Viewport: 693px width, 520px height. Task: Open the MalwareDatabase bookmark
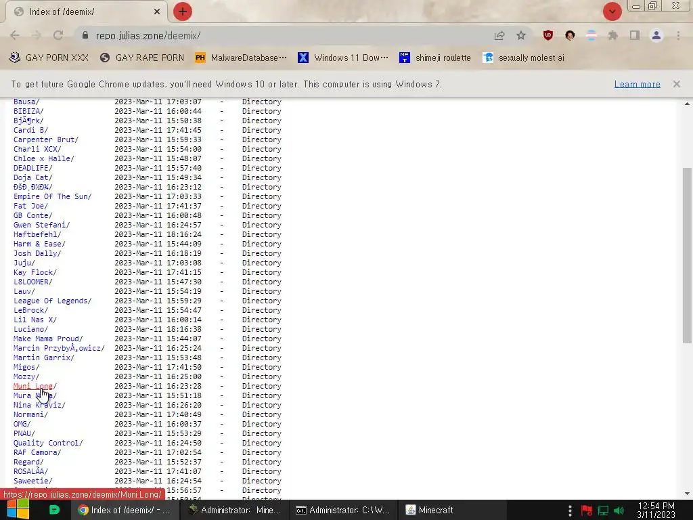pyautogui.click(x=241, y=58)
